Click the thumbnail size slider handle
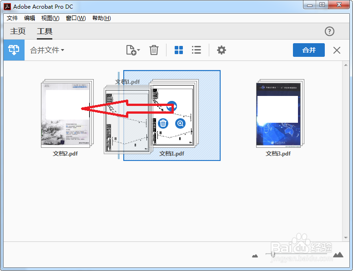The width and height of the screenshot is (353, 271). coord(273,254)
